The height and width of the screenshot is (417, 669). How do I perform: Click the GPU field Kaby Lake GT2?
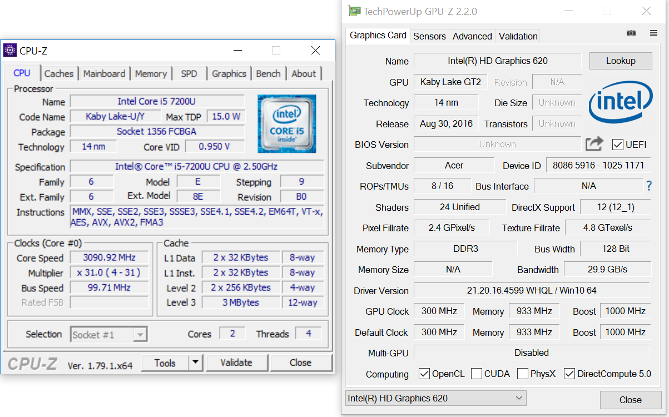pos(450,82)
